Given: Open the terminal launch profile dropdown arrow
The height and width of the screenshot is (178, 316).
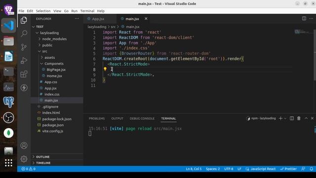Looking at the screenshot, I should pos(285,119).
